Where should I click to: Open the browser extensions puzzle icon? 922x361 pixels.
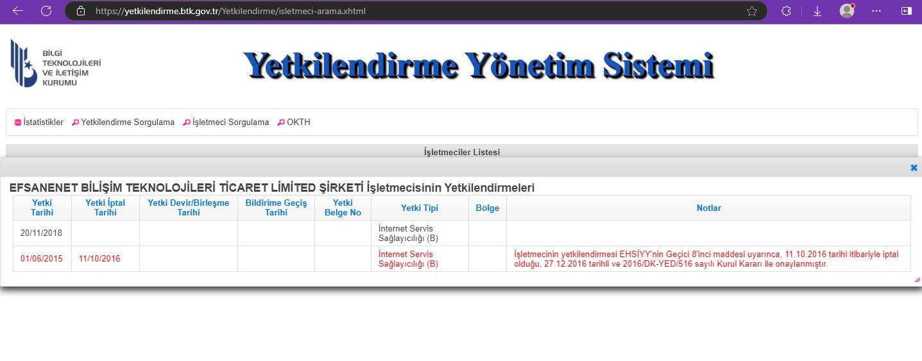tap(786, 11)
